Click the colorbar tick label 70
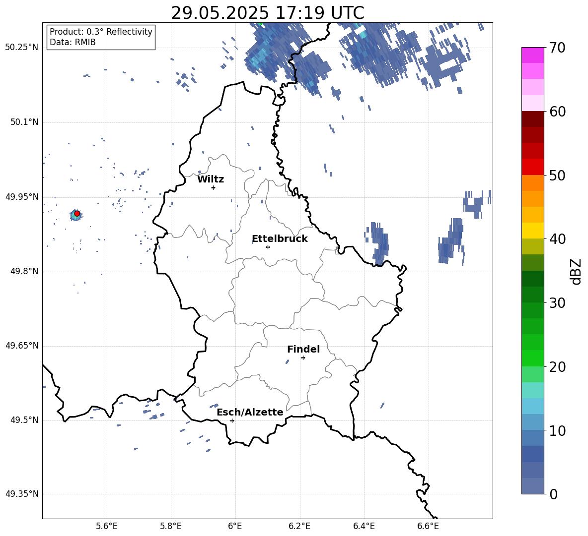 [x=557, y=48]
